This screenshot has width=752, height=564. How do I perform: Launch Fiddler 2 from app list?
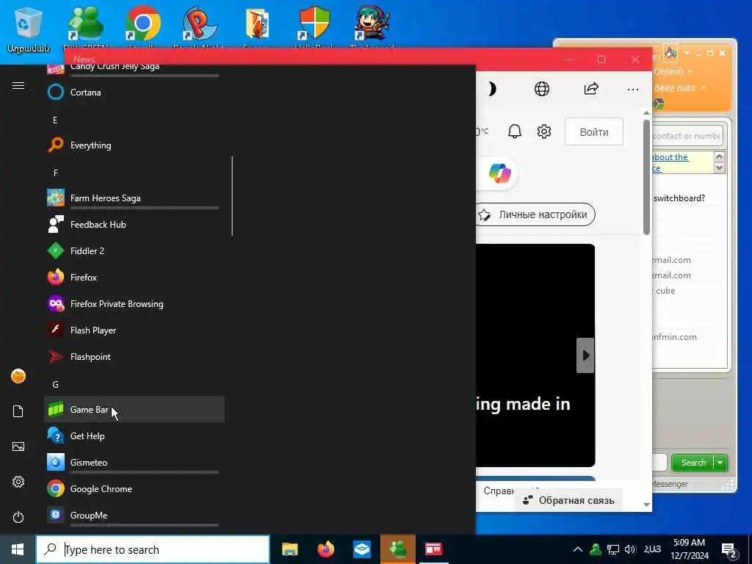coord(134,250)
